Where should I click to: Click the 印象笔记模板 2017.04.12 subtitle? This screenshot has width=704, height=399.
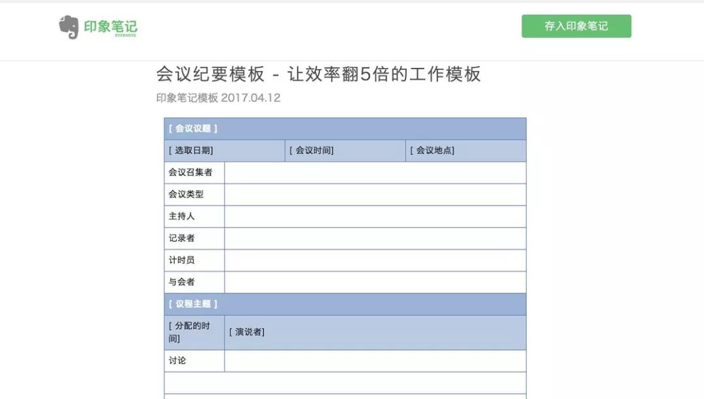tap(218, 98)
